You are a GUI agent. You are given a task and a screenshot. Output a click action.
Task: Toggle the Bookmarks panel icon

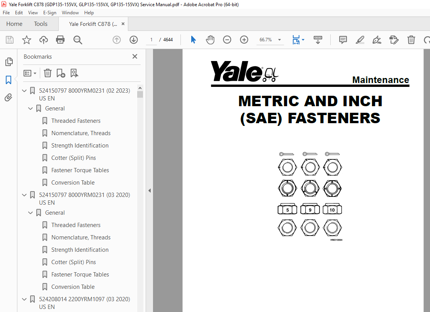(x=8, y=80)
